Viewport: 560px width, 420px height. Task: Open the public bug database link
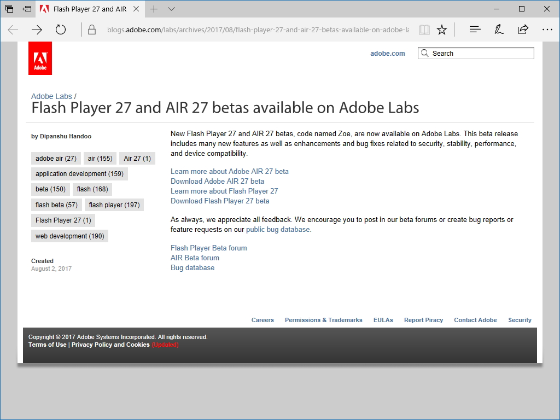278,230
